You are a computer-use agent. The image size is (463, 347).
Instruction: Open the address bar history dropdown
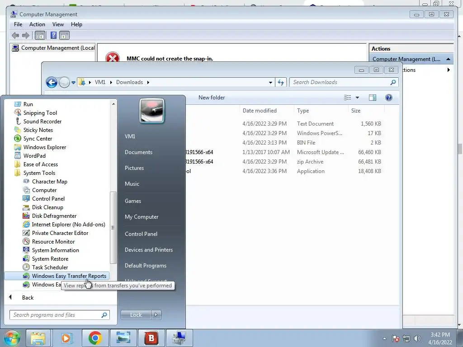[x=270, y=83]
